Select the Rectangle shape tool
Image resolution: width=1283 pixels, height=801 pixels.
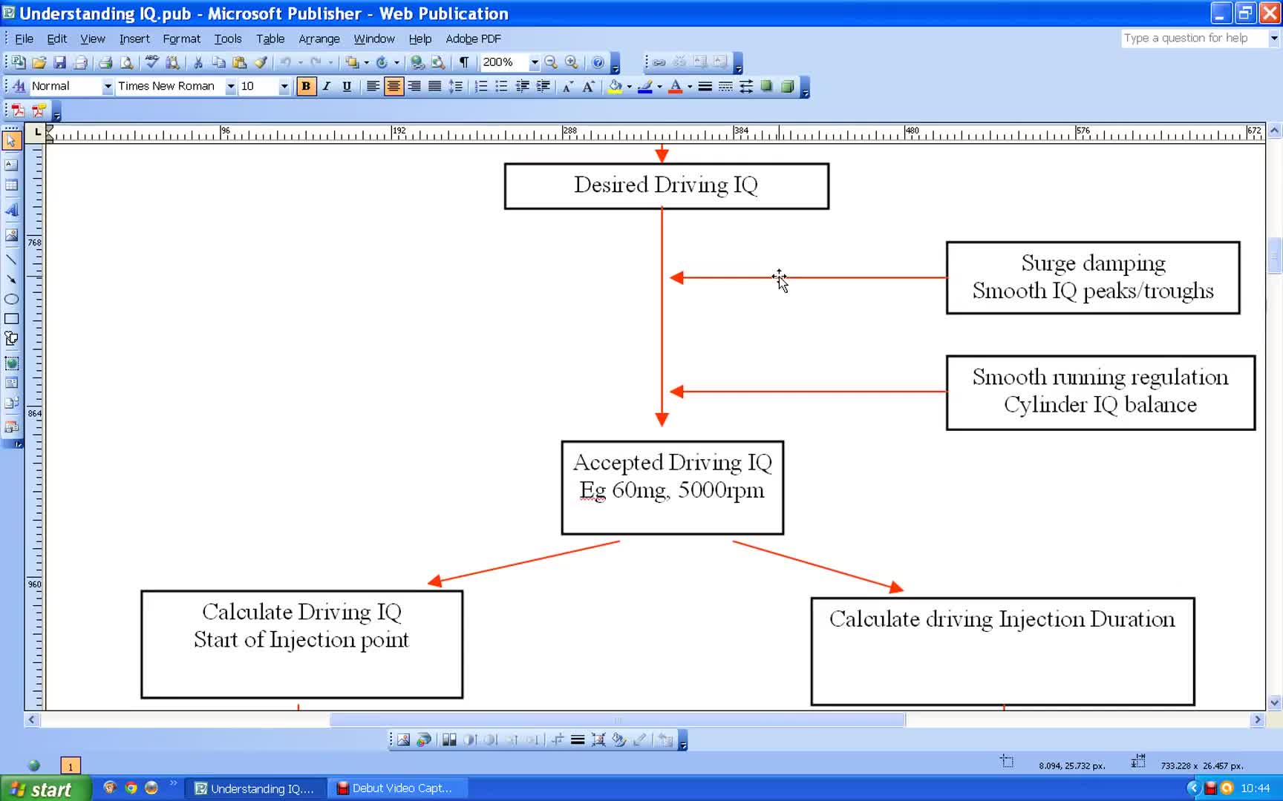[11, 319]
